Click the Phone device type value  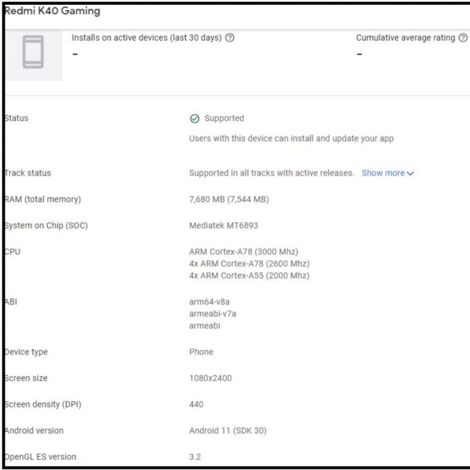[x=201, y=352]
